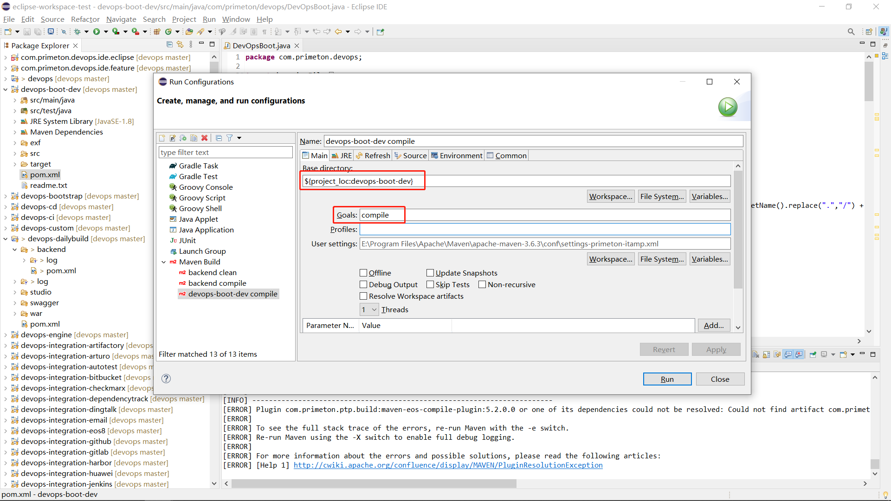Collapse all launch configurations icon

click(x=219, y=138)
